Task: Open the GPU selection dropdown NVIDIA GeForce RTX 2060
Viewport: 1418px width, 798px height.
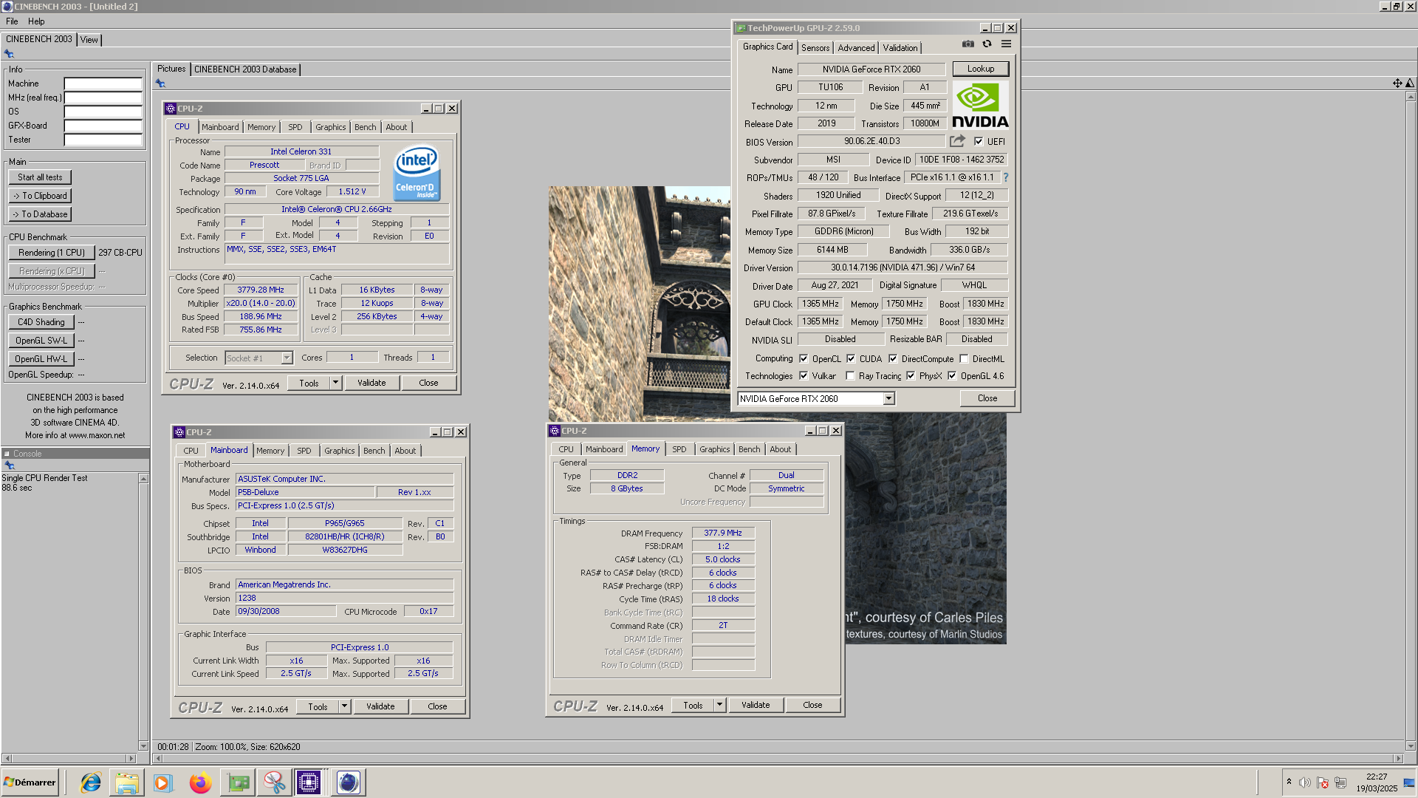Action: (816, 399)
